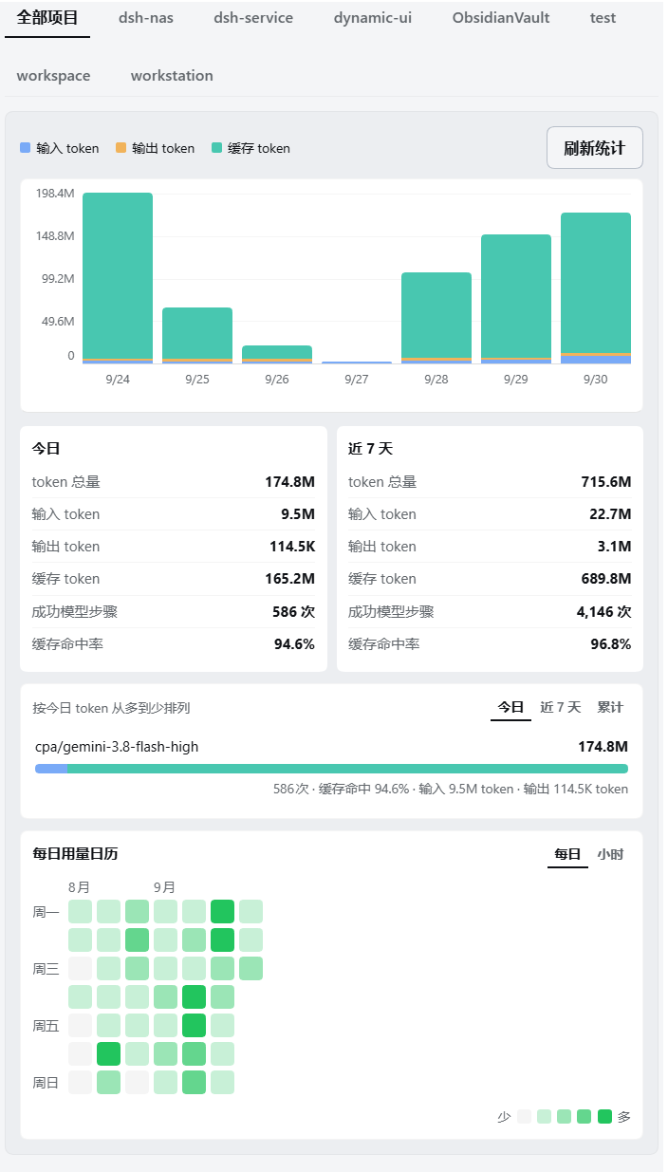Click the 9/30 chart bar
The width and height of the screenshot is (668, 1172).
point(596,288)
